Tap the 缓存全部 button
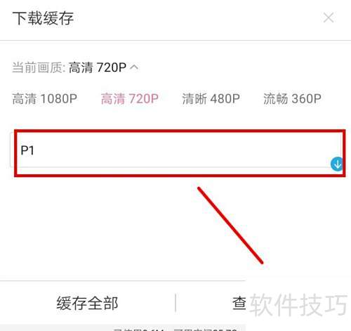The height and width of the screenshot is (331, 351). pos(87,303)
